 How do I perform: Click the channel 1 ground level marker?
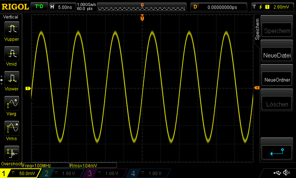28,88
